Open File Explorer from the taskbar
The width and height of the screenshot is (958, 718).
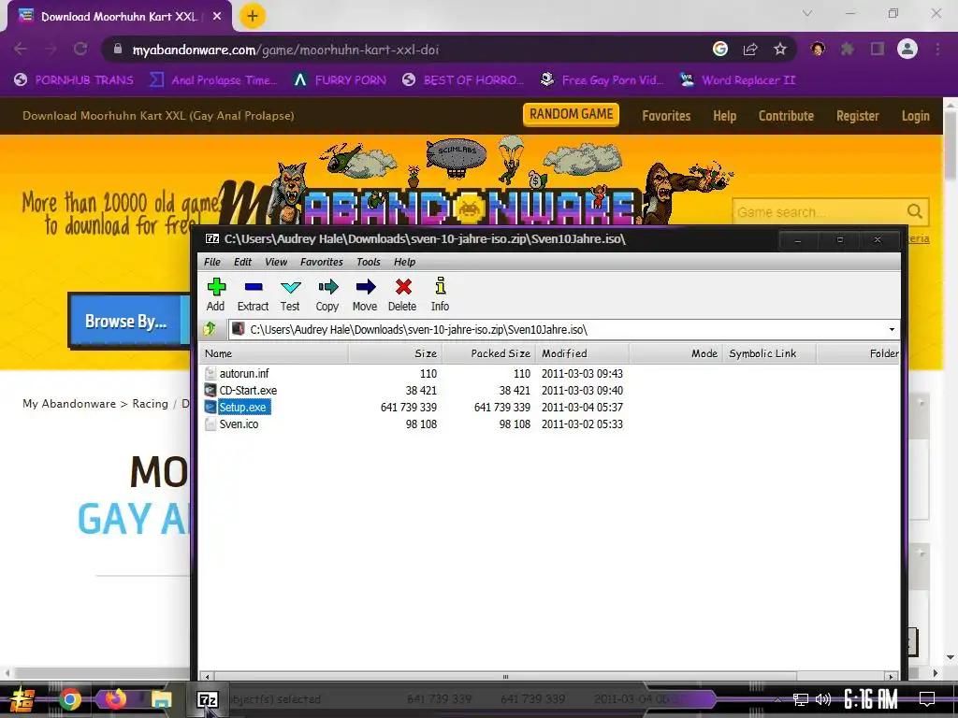161,699
